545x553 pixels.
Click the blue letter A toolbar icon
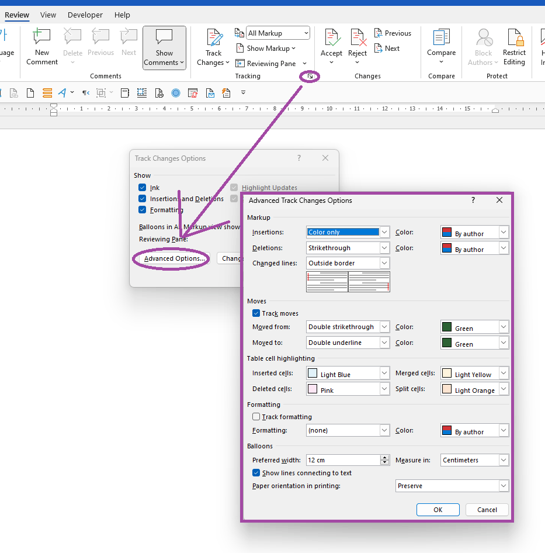click(x=62, y=93)
